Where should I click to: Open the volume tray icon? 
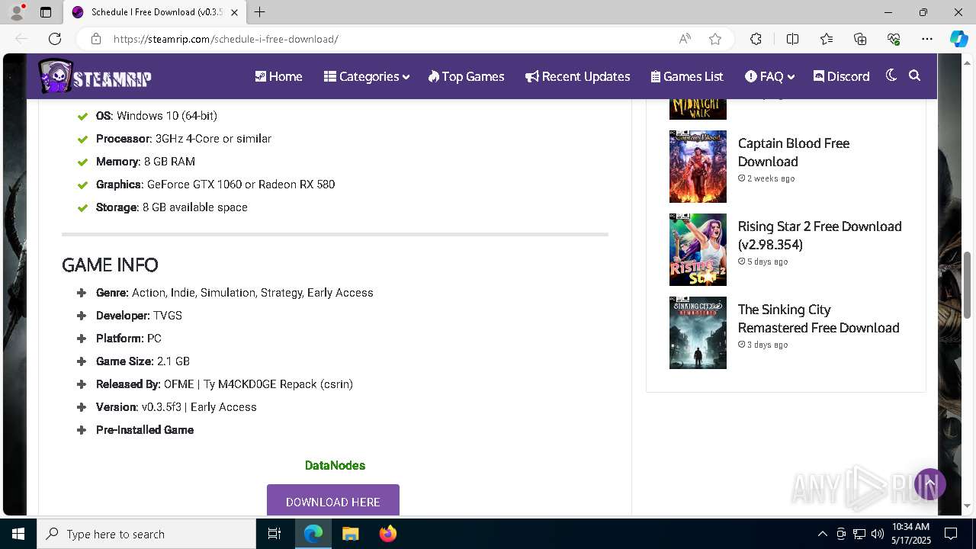pos(878,534)
